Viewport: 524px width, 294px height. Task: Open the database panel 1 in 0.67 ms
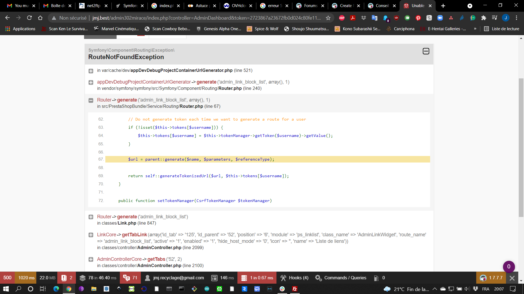[257, 278]
